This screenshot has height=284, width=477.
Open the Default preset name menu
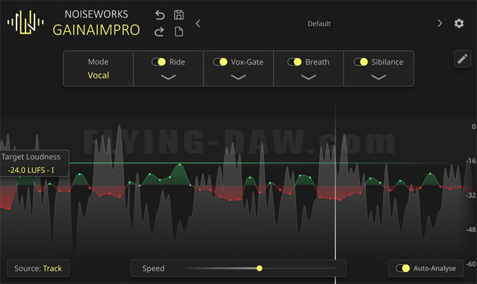tap(319, 24)
